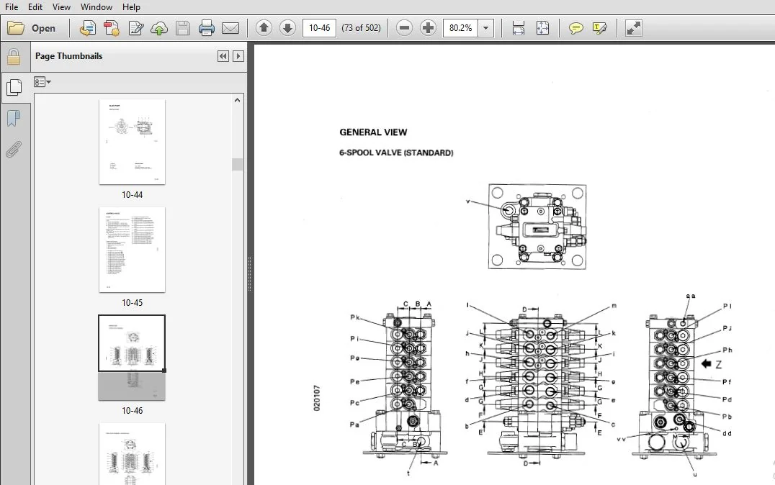Click the Page Thumbnails panel title
Screen dimensions: 775x485
tap(68, 56)
